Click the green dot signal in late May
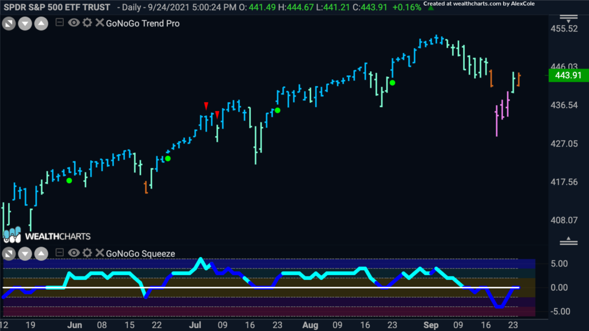Screen dimensions: 589x331 69,181
